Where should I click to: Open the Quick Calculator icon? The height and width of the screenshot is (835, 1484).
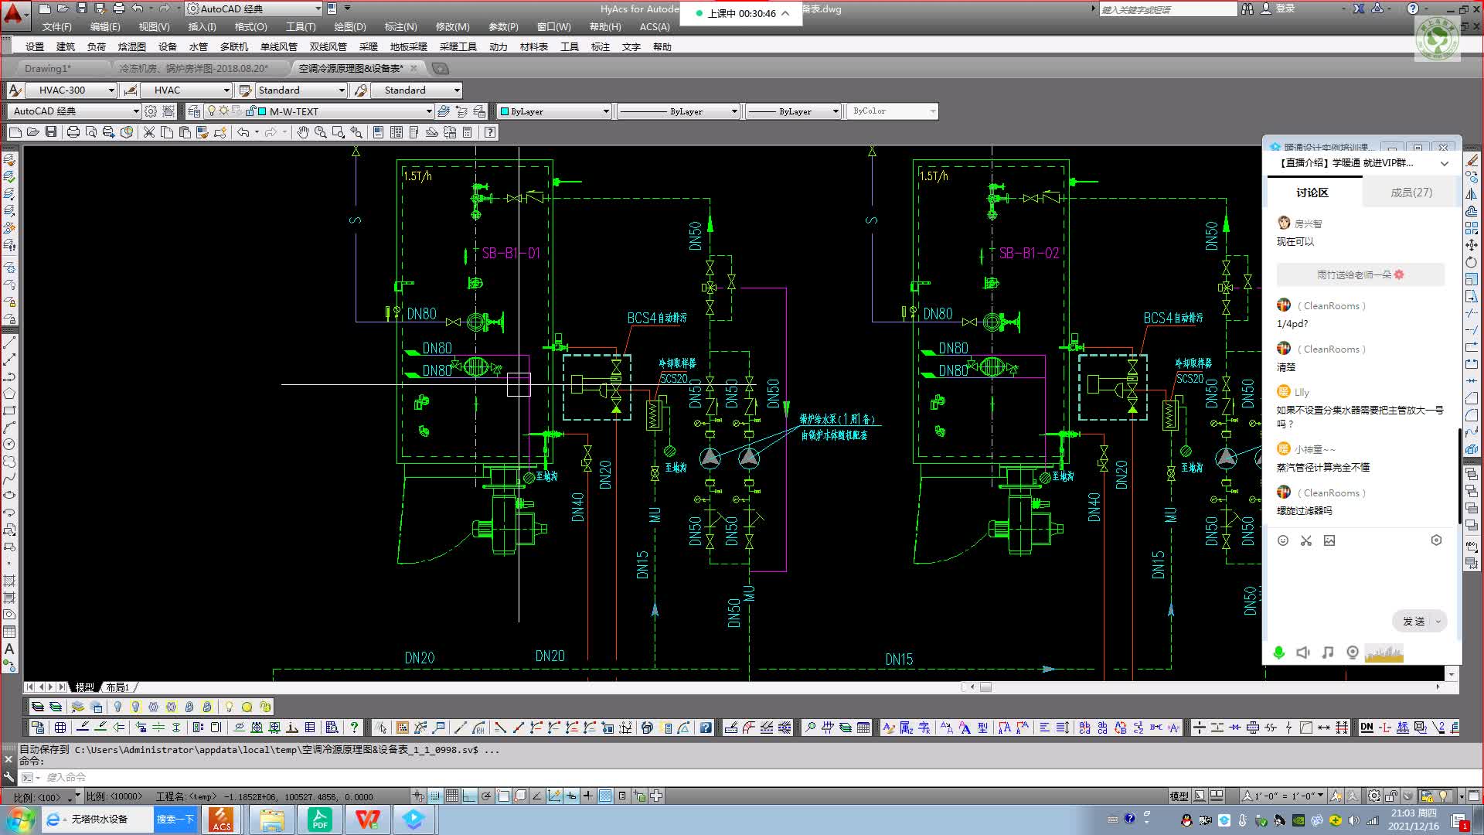pyautogui.click(x=467, y=132)
